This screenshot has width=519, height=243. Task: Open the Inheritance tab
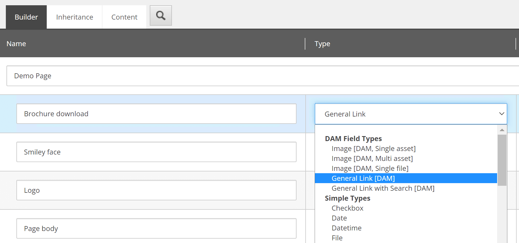pos(74,17)
